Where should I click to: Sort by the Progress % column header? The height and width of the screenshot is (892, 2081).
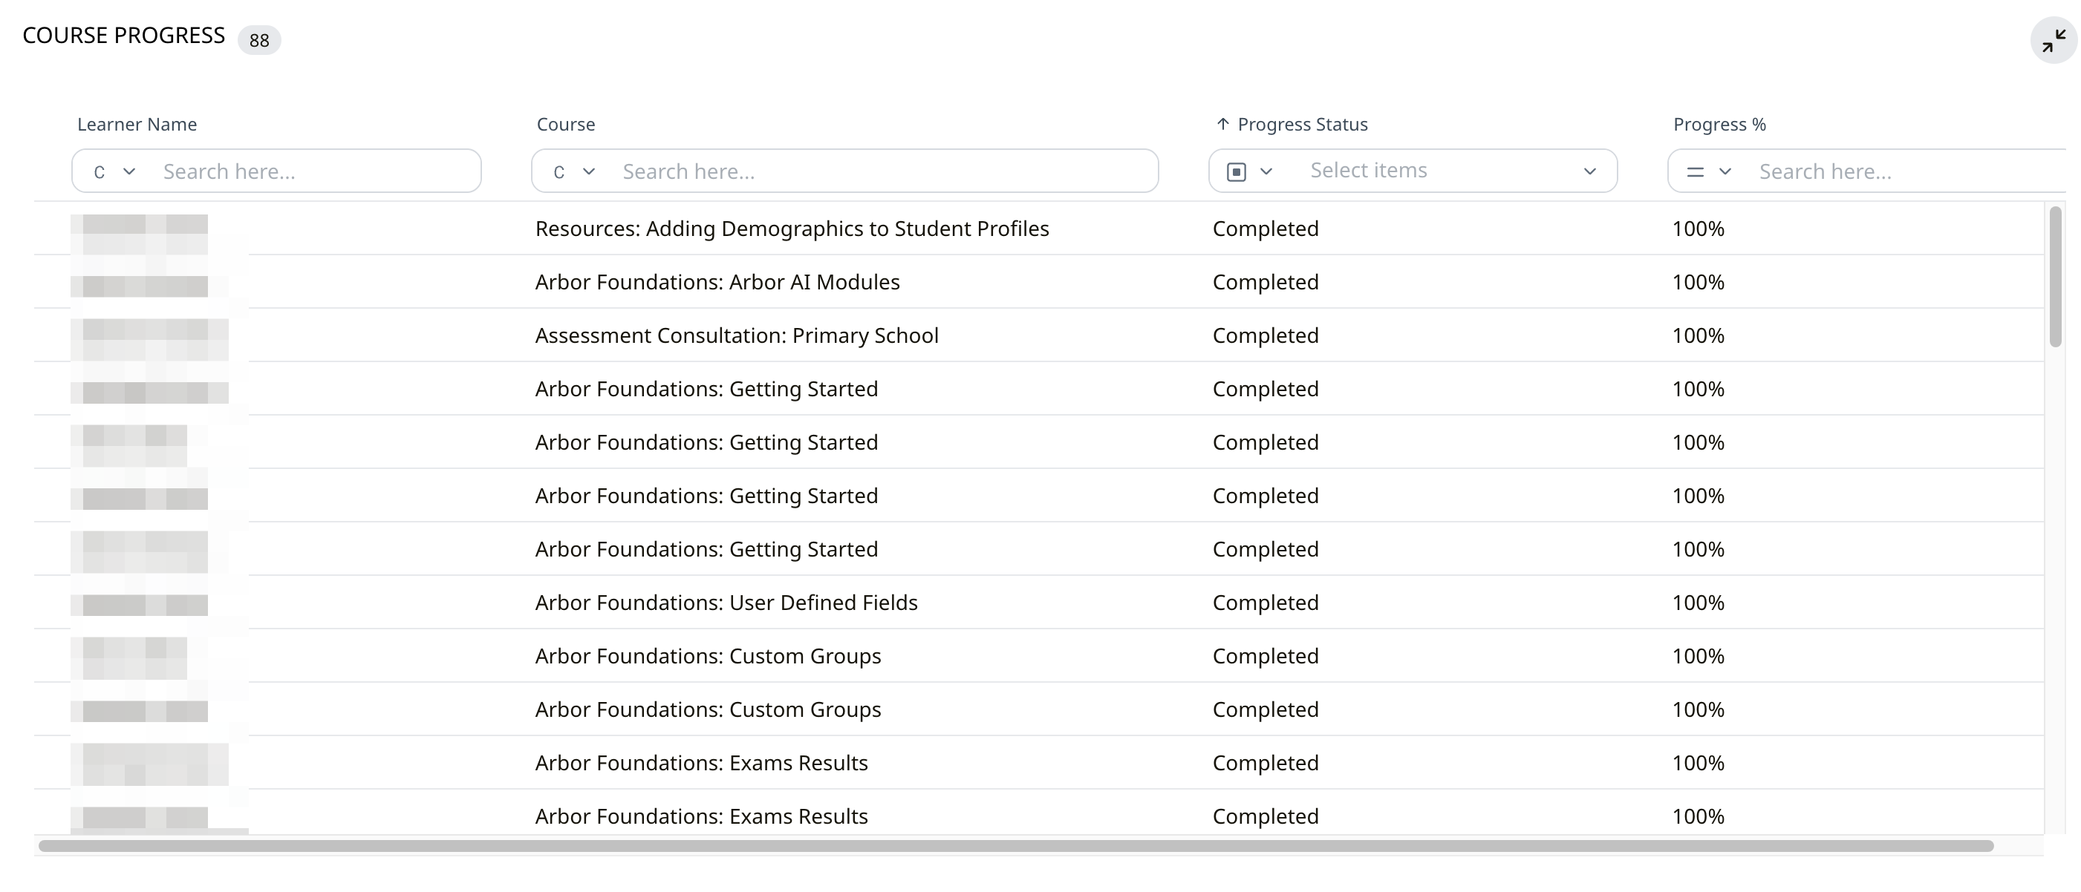coord(1719,125)
